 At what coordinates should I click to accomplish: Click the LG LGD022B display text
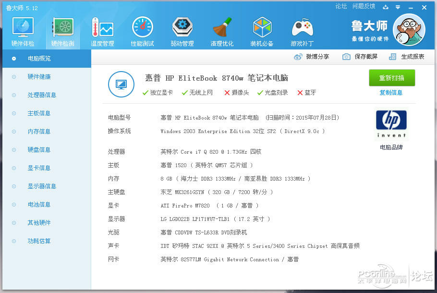(215, 219)
